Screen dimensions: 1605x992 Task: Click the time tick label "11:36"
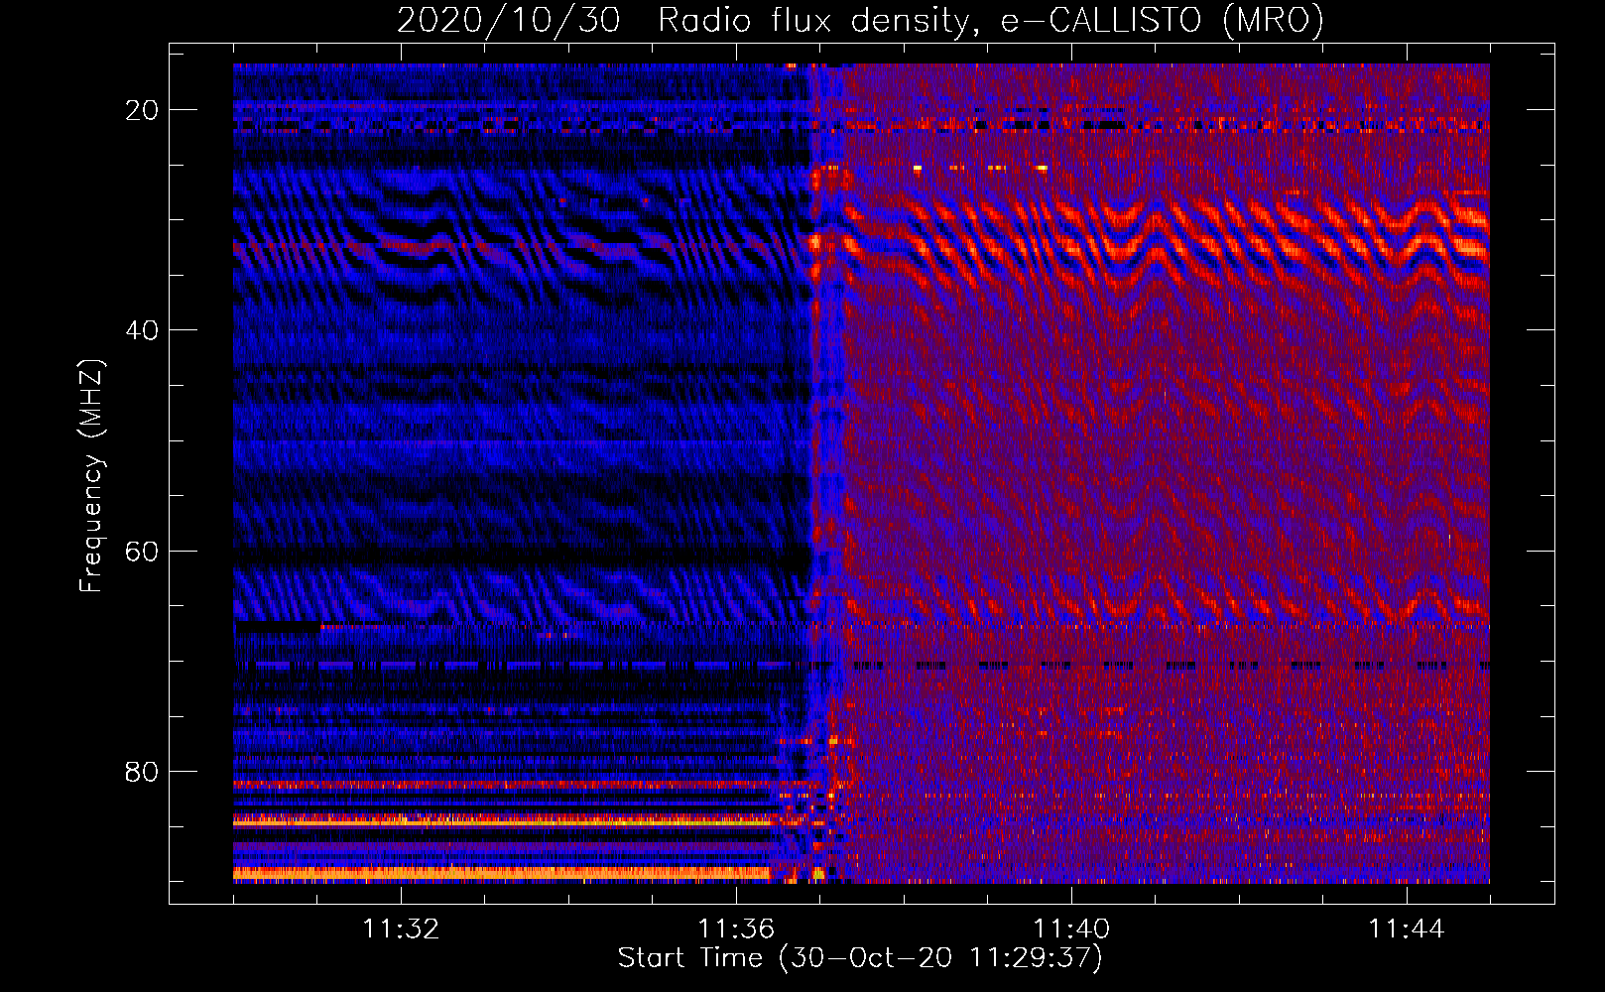point(736,929)
